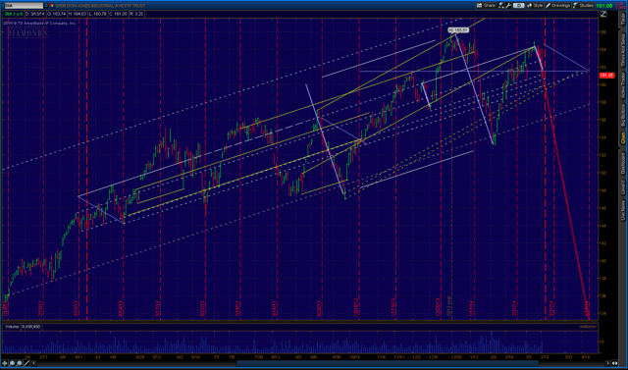
Task: Click the zoom out magnifier icon
Action: (x=20, y=363)
